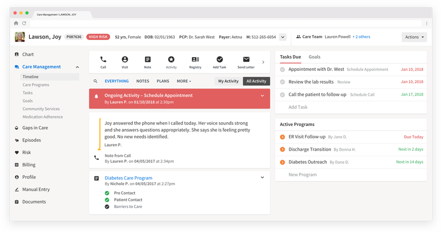Click the +2 others care team link

(x=361, y=37)
